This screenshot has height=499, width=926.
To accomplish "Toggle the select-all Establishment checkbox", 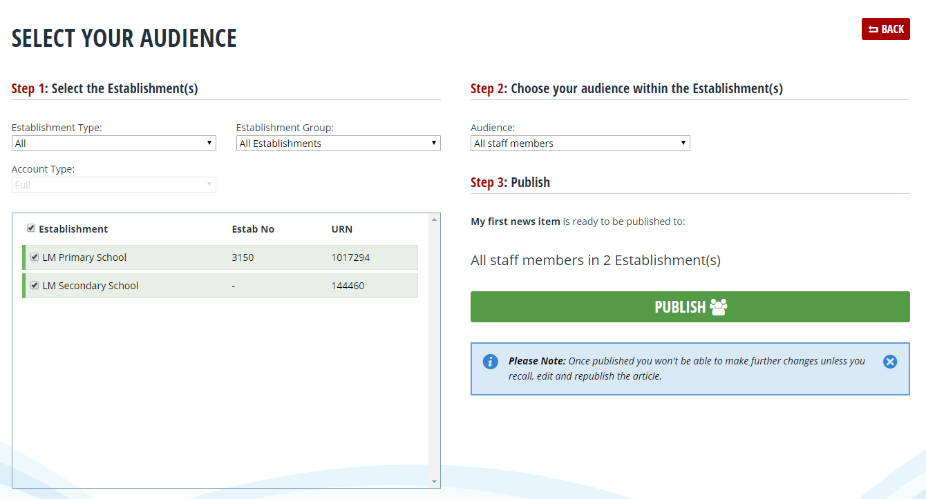I will [x=31, y=228].
